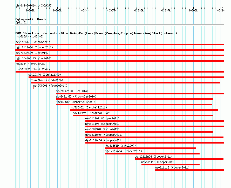Select nsv438051 (McCarroll2006) variant label
Screen dimensions: 231x188
[92, 113]
